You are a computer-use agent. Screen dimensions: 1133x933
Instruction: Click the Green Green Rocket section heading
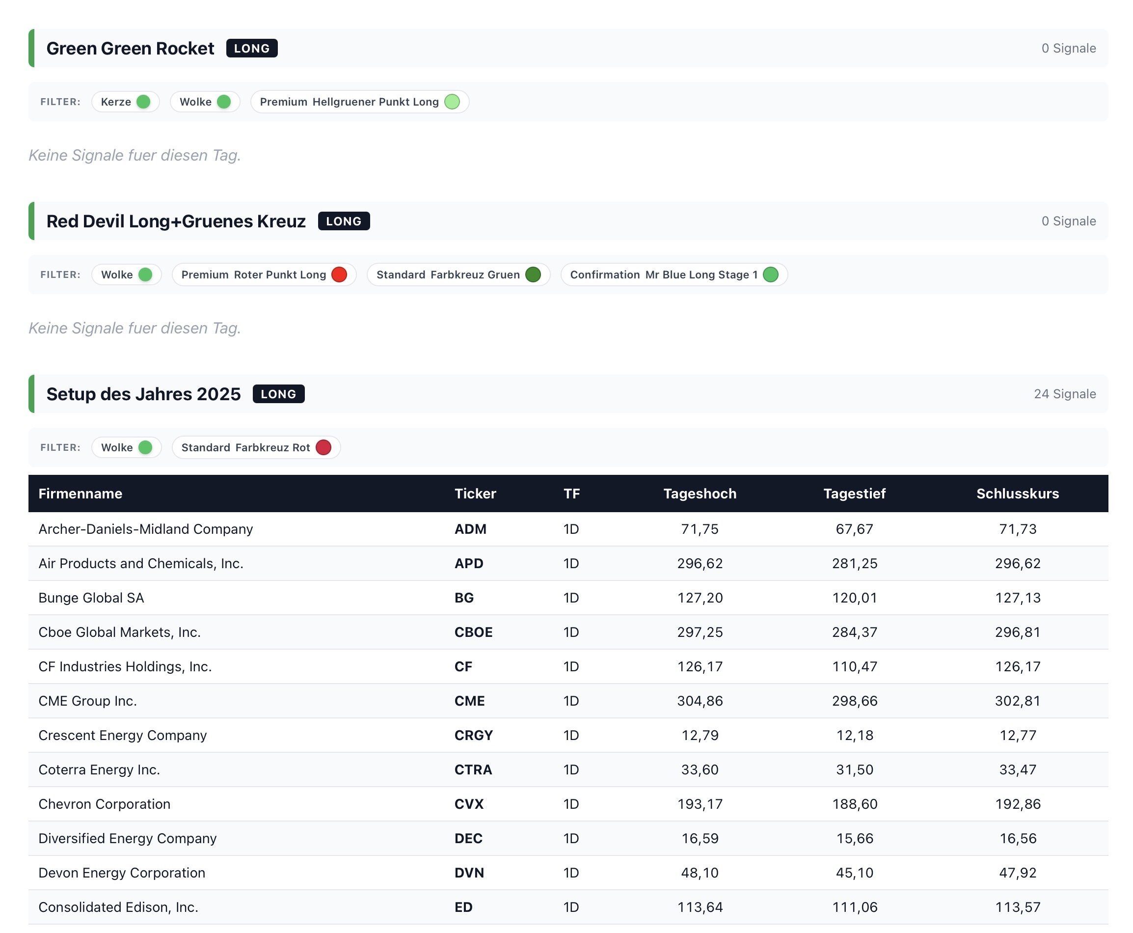tap(130, 49)
